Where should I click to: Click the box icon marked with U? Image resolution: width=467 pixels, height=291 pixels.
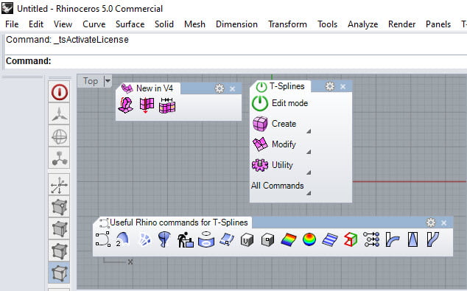click(x=247, y=239)
